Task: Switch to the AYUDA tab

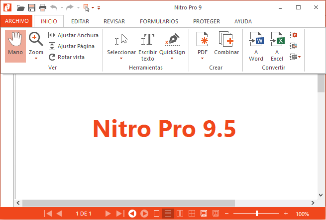Action: (x=243, y=21)
